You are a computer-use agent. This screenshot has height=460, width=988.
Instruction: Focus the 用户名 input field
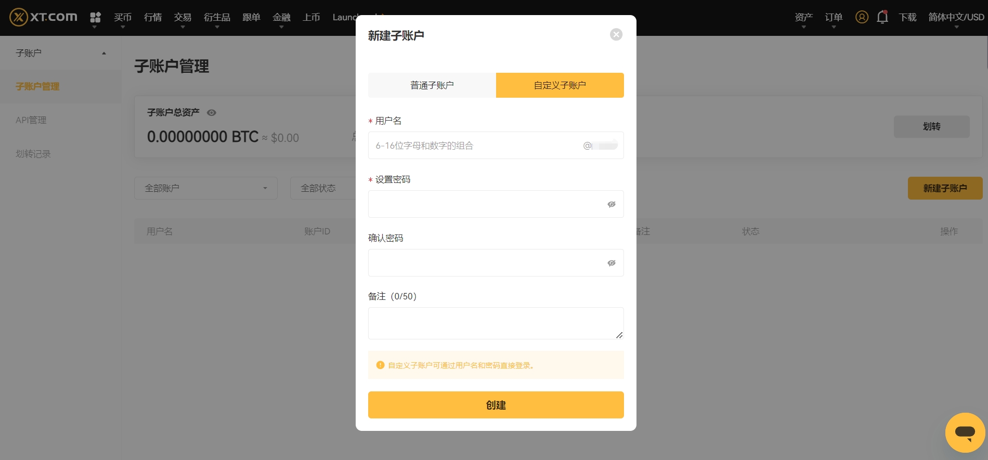click(x=496, y=146)
